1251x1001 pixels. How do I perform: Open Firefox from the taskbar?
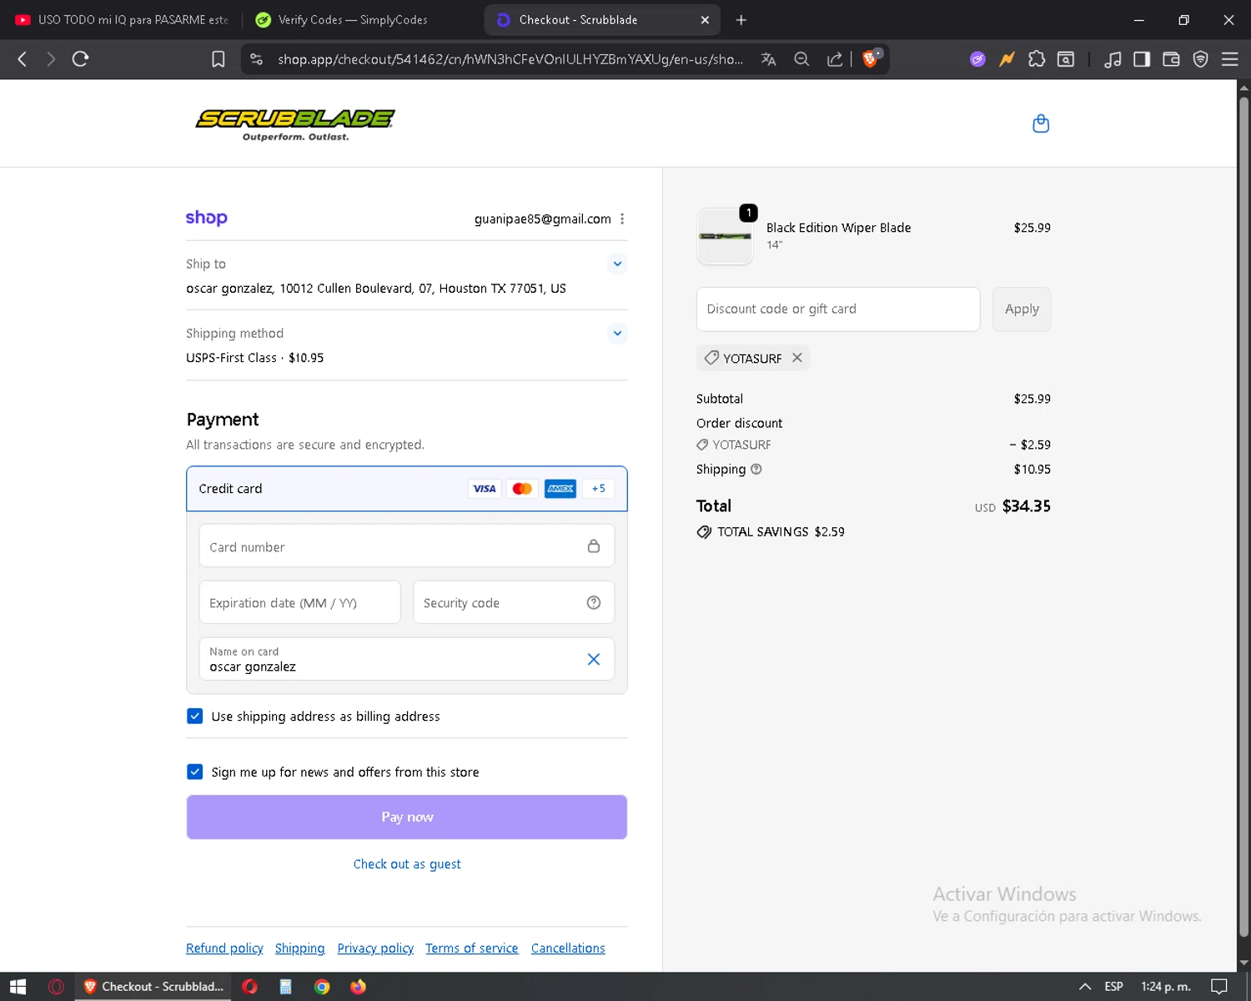pyautogui.click(x=358, y=987)
